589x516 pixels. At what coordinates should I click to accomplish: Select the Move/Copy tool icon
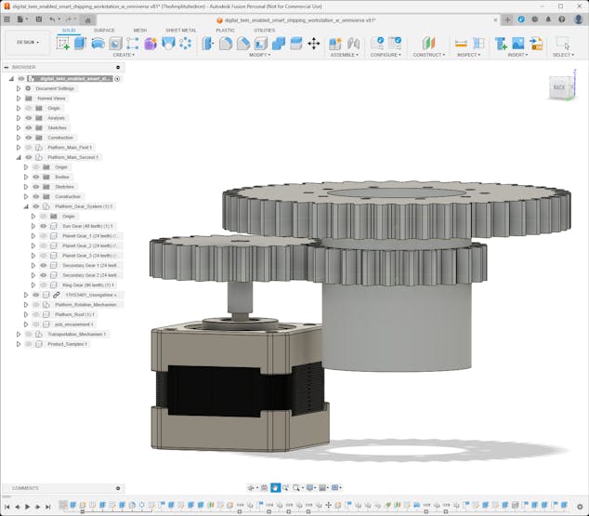[x=313, y=43]
